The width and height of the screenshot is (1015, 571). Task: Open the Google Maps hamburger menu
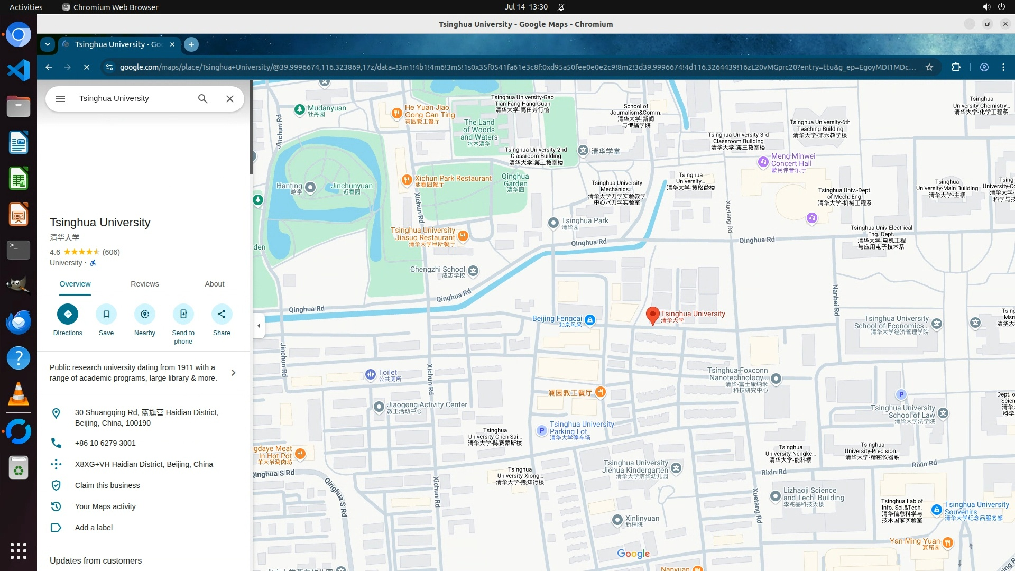tap(60, 99)
